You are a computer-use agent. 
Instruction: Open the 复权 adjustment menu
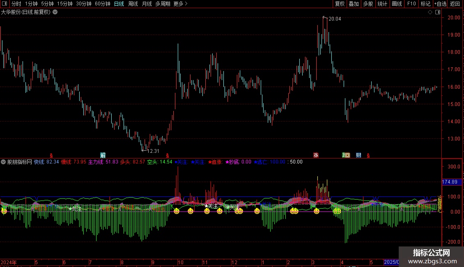coord(340,4)
